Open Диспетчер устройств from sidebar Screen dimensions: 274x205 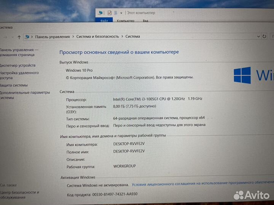point(18,65)
